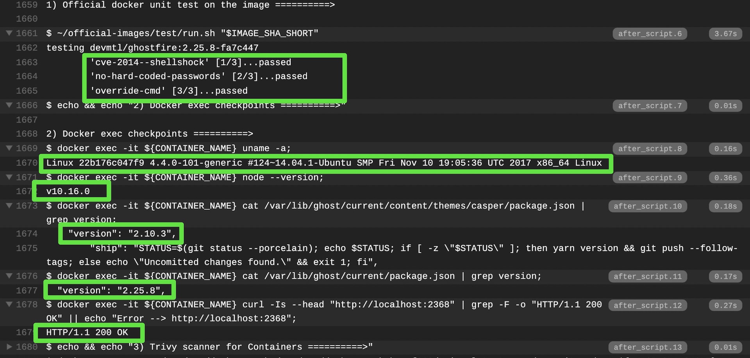Click line number 1659
The width and height of the screenshot is (750, 358).
(x=27, y=5)
